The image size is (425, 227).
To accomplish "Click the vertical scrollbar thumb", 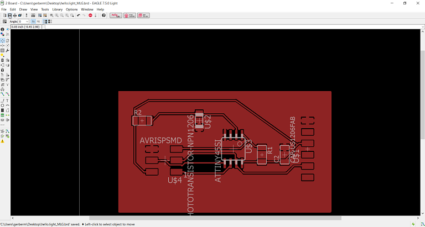I will pos(423,94).
